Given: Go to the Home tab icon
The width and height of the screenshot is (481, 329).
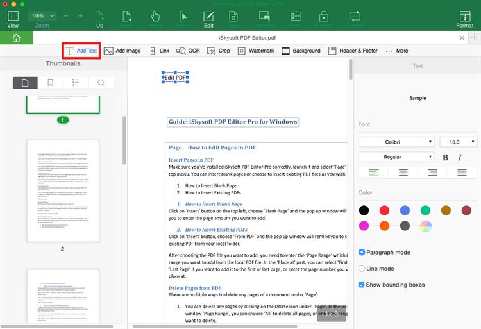Looking at the screenshot, I should [x=16, y=38].
